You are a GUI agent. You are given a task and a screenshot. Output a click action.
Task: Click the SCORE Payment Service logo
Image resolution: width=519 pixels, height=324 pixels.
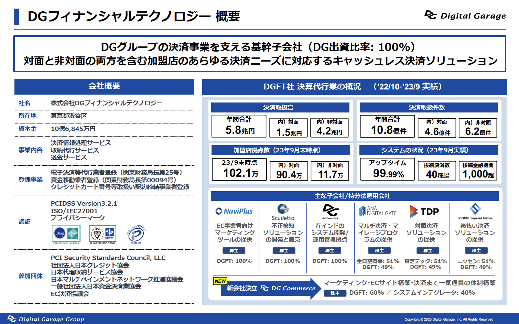click(x=475, y=211)
